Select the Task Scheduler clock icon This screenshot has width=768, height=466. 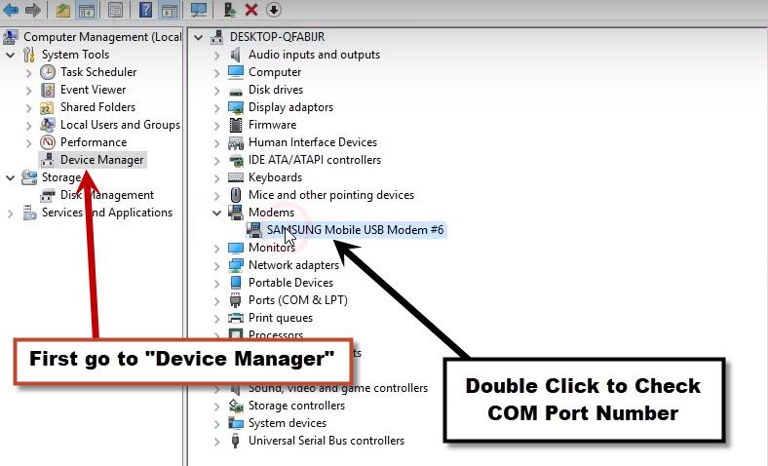(48, 72)
